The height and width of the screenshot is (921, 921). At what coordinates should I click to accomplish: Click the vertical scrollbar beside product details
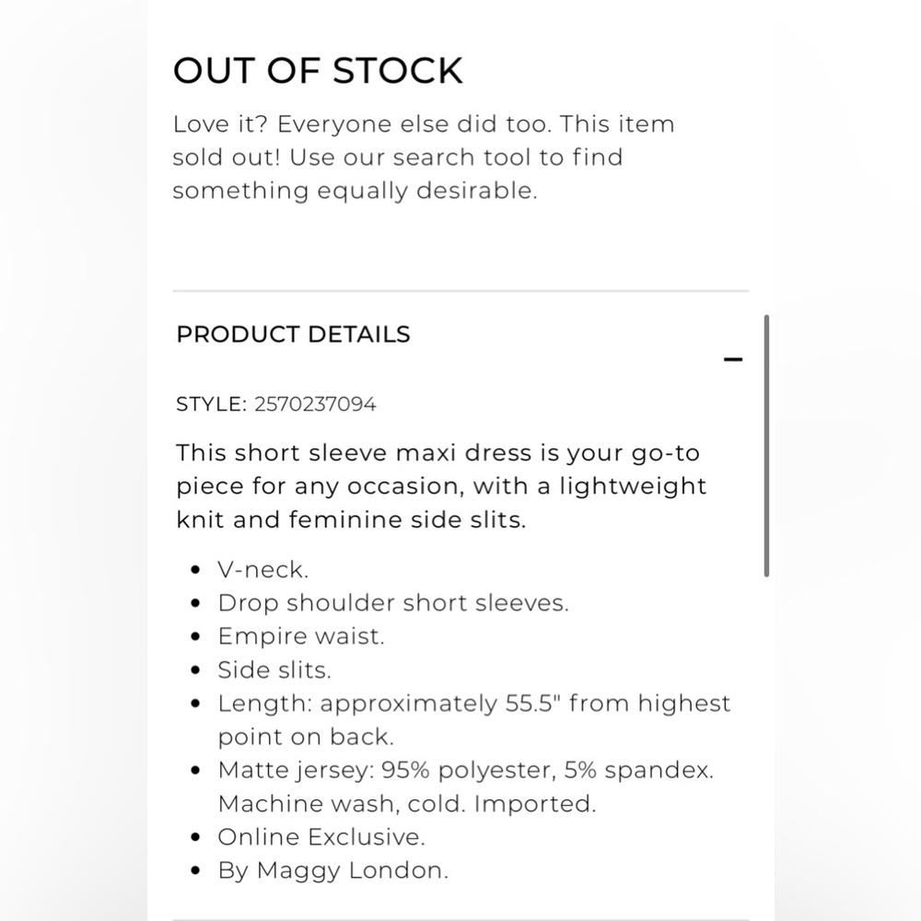click(766, 446)
